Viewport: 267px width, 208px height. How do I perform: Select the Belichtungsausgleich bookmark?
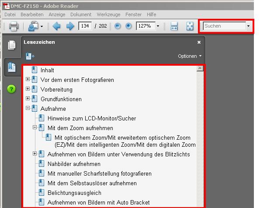74,193
